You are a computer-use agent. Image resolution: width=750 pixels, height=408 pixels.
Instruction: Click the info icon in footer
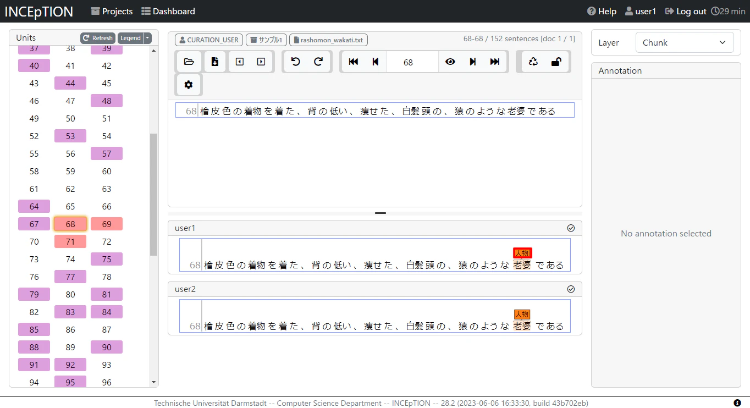click(x=737, y=403)
